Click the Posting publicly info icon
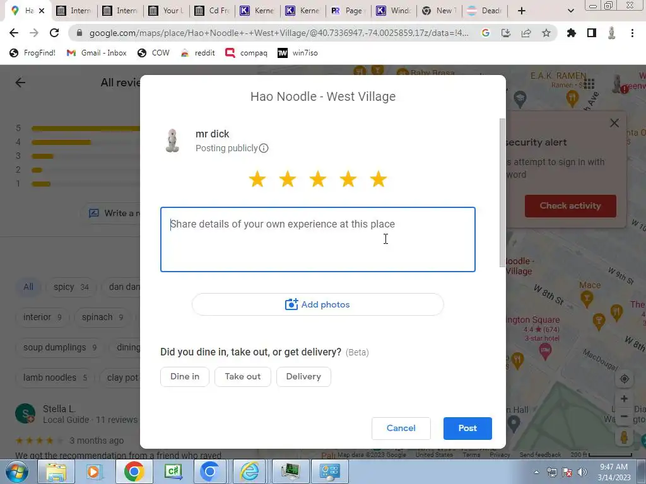Image resolution: width=646 pixels, height=484 pixels. pyautogui.click(x=264, y=148)
